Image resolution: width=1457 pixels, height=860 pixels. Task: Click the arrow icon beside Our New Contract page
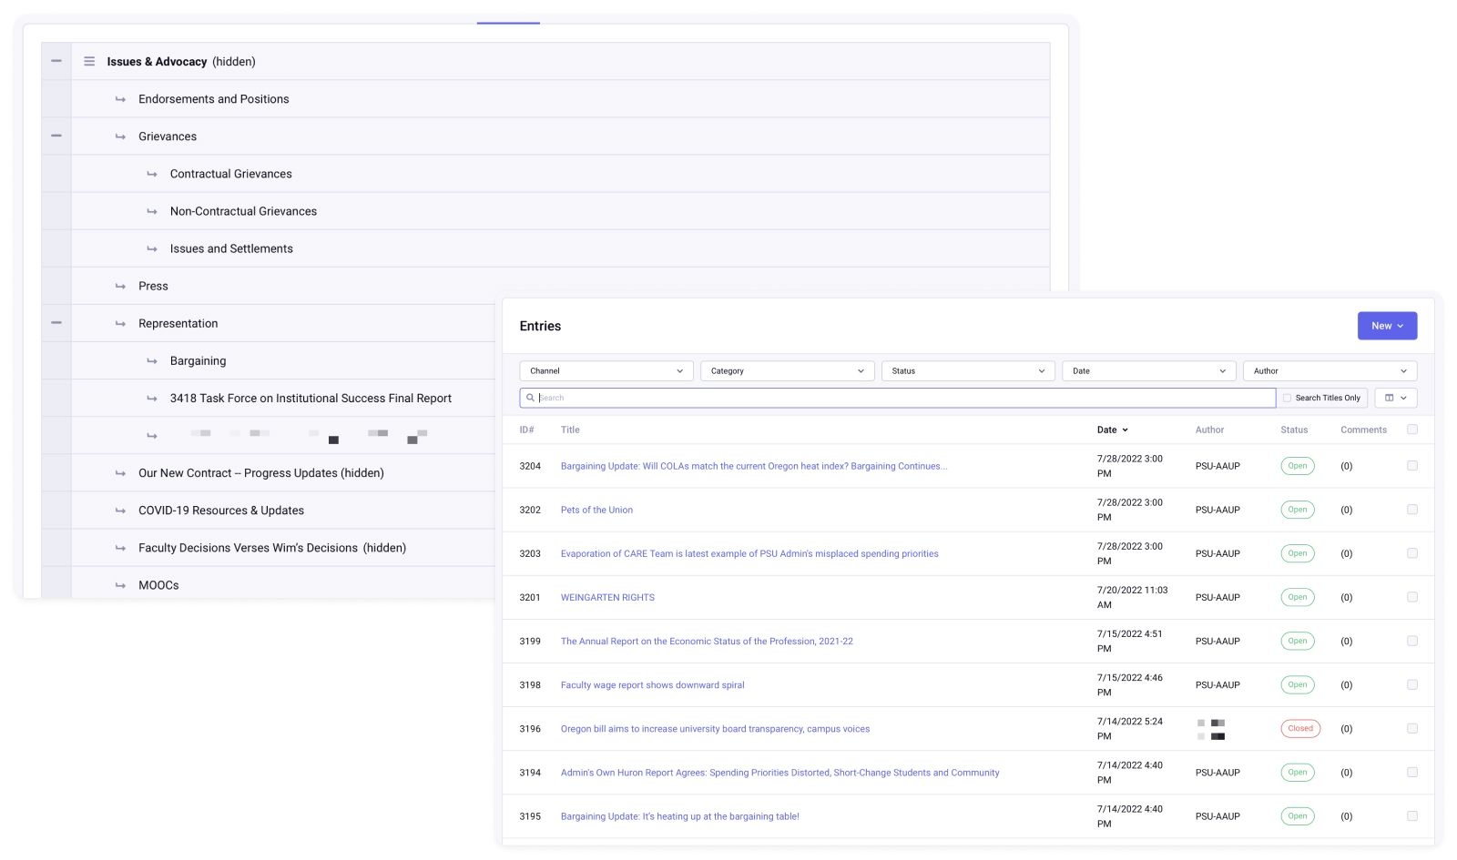pyautogui.click(x=119, y=472)
